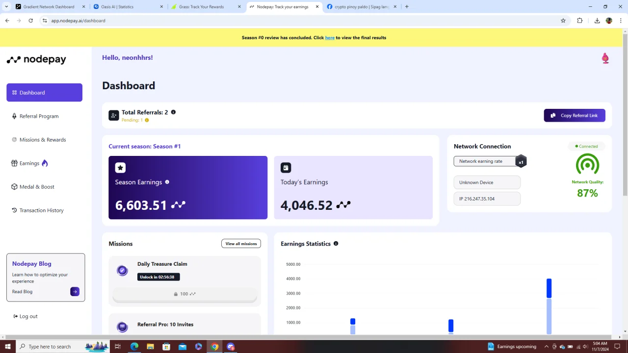Click the Network earning rate field
Viewport: 628px width, 353px height.
pyautogui.click(x=485, y=161)
